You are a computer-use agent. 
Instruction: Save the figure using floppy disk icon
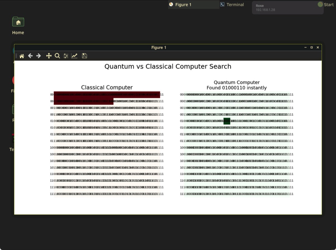point(84,56)
